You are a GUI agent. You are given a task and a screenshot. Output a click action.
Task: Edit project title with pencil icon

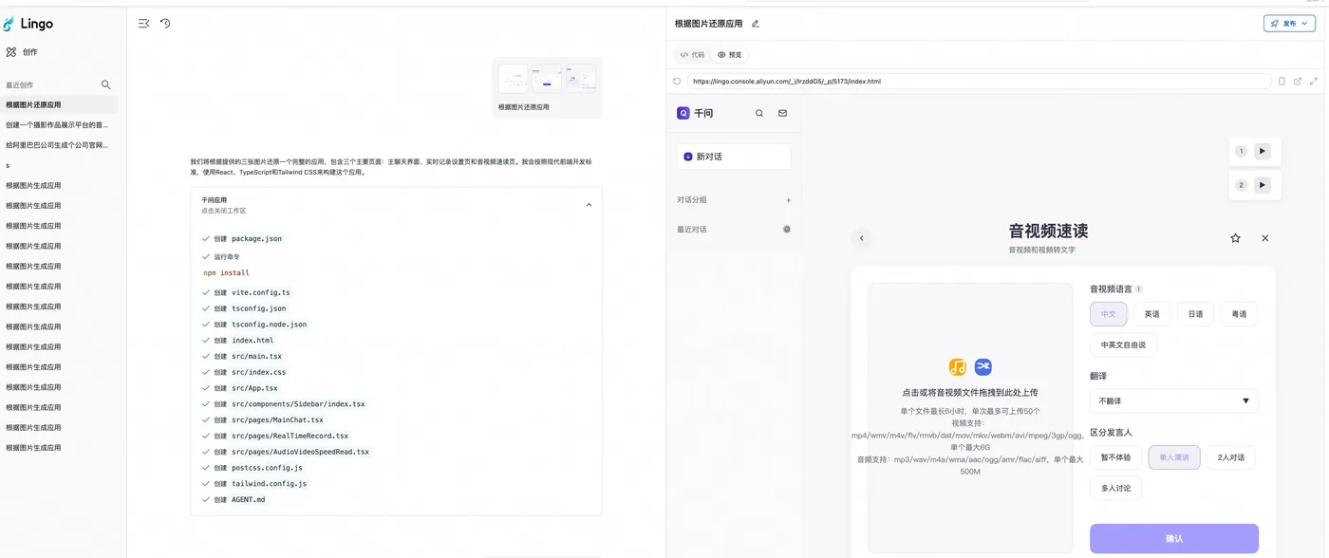[x=756, y=24]
